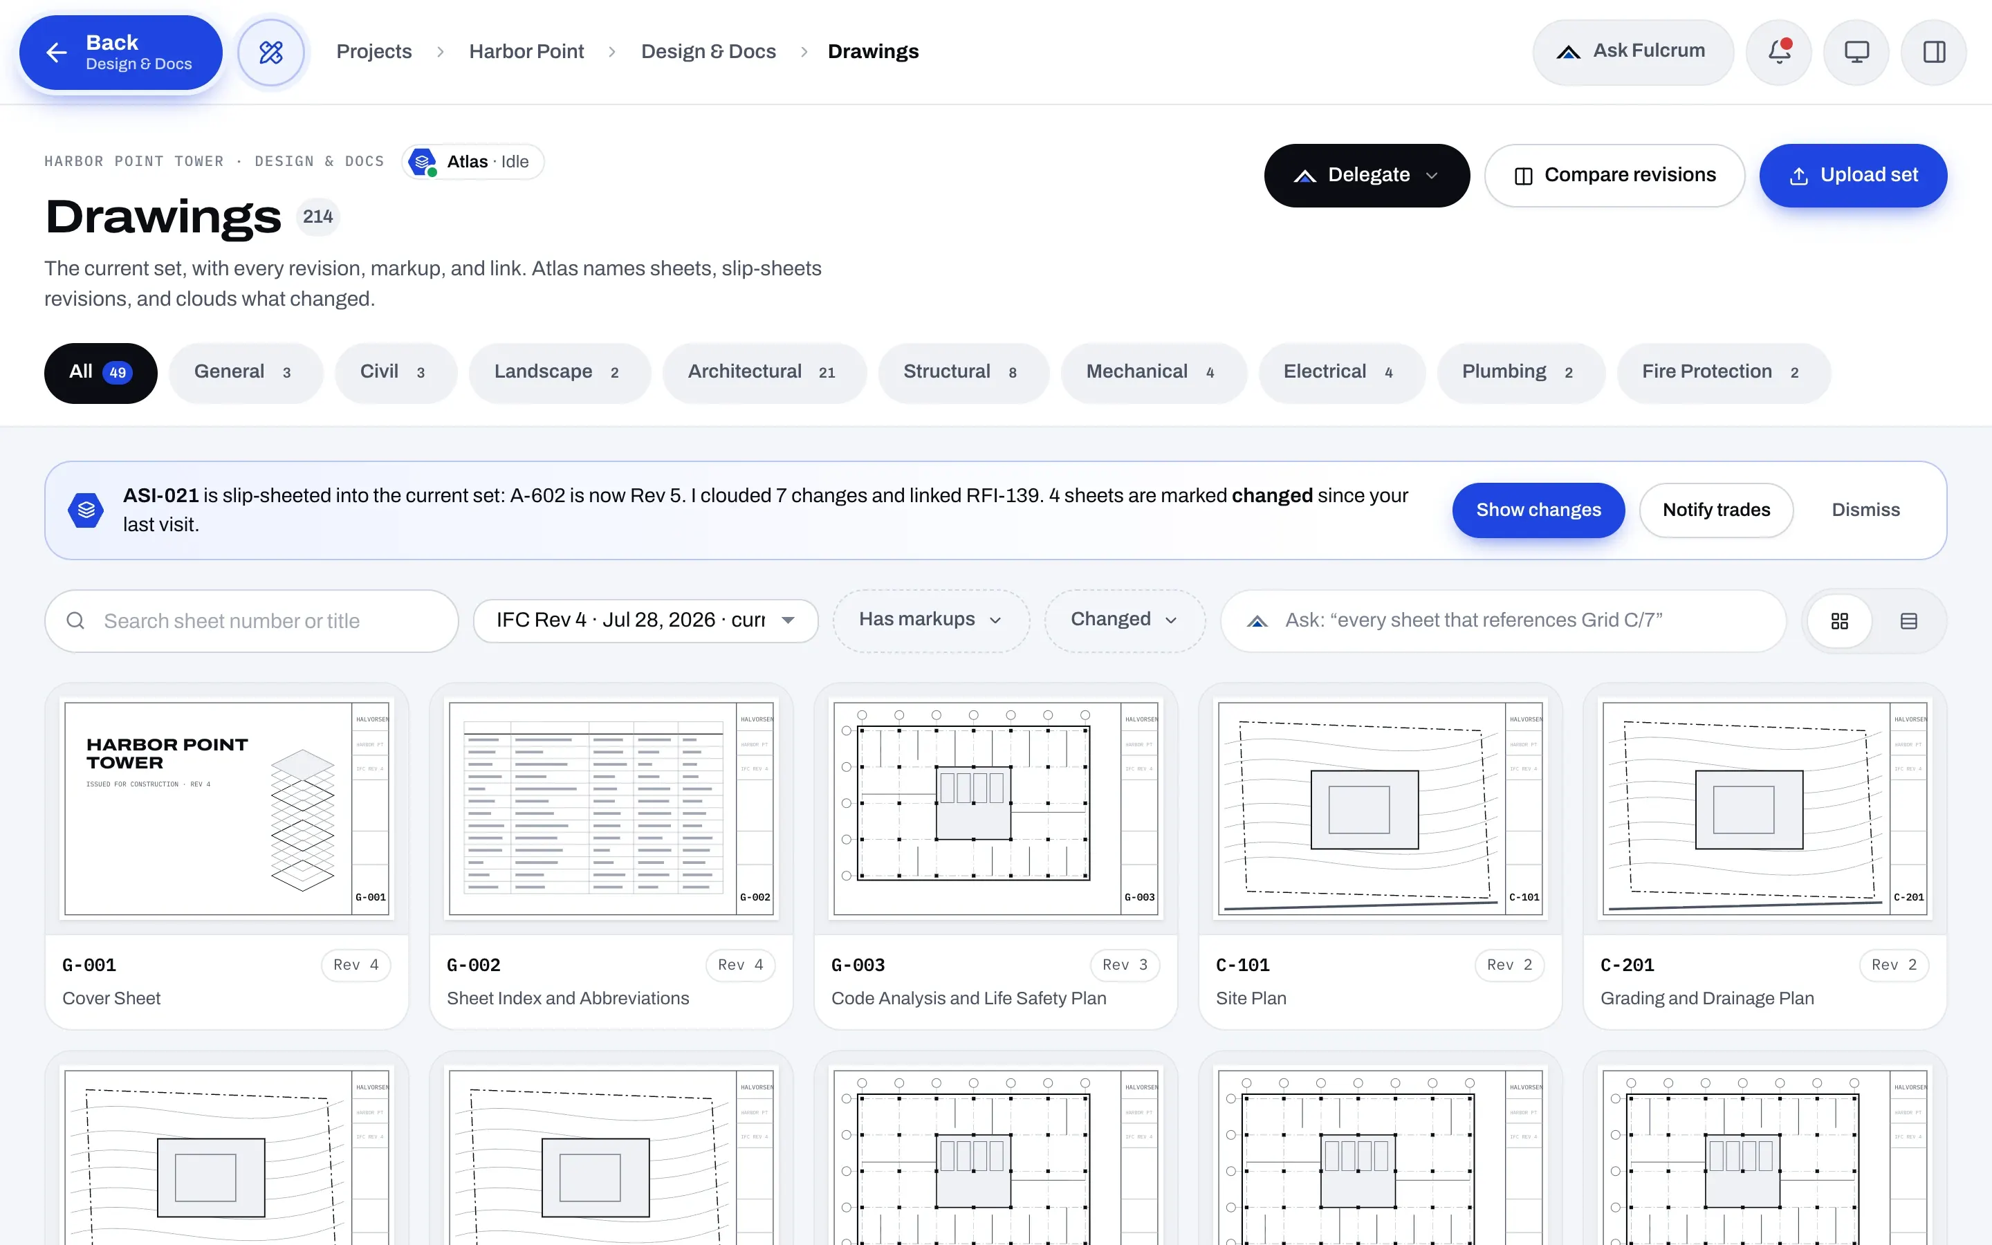Viewport: 1992px width, 1245px height.
Task: Filter by Plumbing discipline
Action: click(1520, 372)
